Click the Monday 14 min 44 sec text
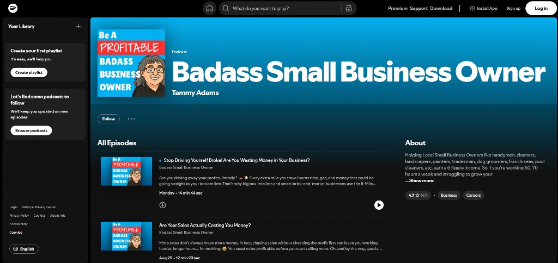This screenshot has height=263, width=558. (x=181, y=193)
